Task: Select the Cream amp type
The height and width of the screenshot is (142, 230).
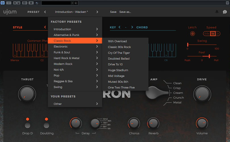Action: [x=178, y=93]
